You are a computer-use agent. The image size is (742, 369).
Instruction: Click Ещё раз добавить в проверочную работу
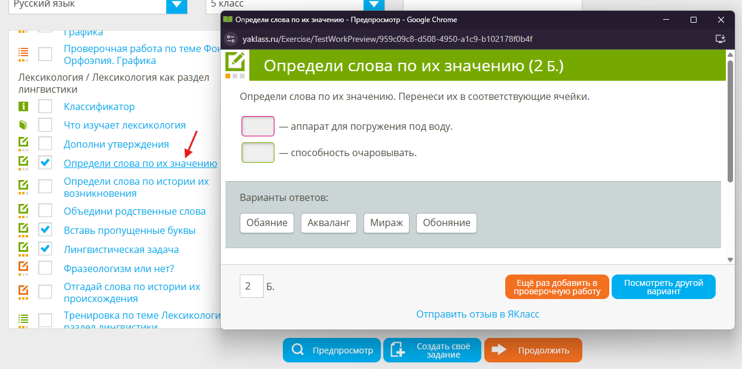[557, 286]
